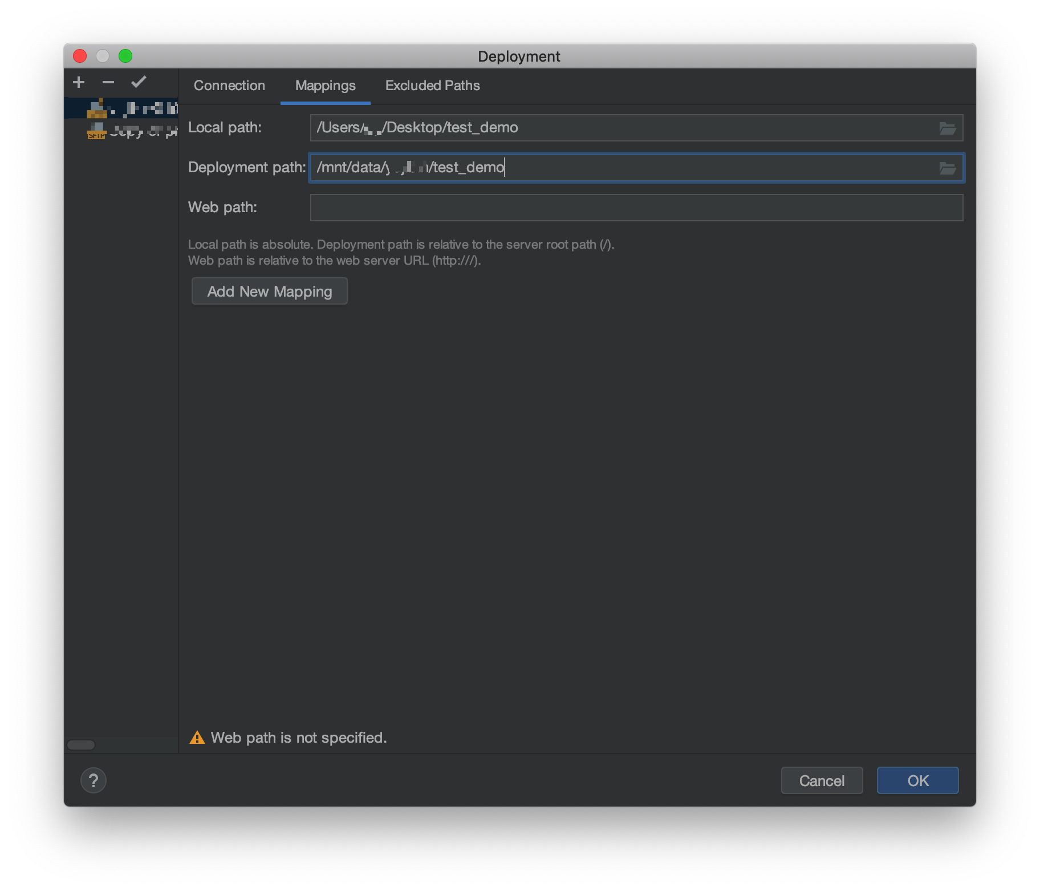Viewport: 1040px width, 891px height.
Task: Add a new deployment server with plus icon
Action: (x=79, y=83)
